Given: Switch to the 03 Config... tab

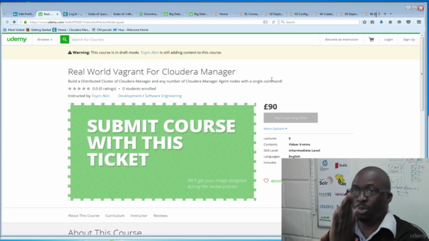Looking at the screenshot, I should tap(300, 14).
